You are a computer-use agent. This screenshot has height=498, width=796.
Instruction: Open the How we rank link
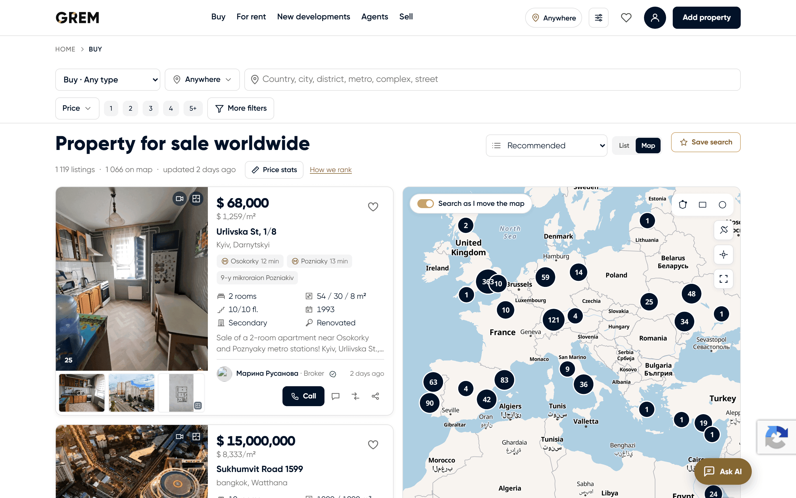click(331, 170)
